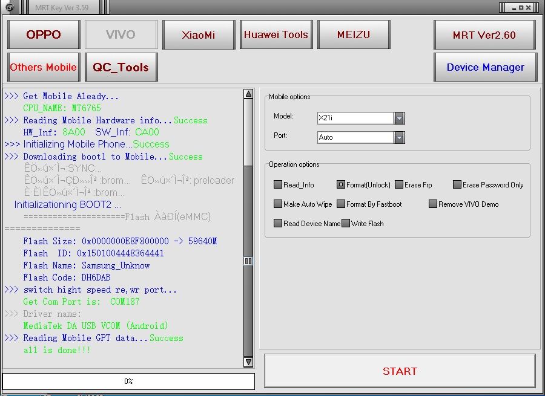
Task: Open the Others Mobile tab
Action: click(44, 67)
